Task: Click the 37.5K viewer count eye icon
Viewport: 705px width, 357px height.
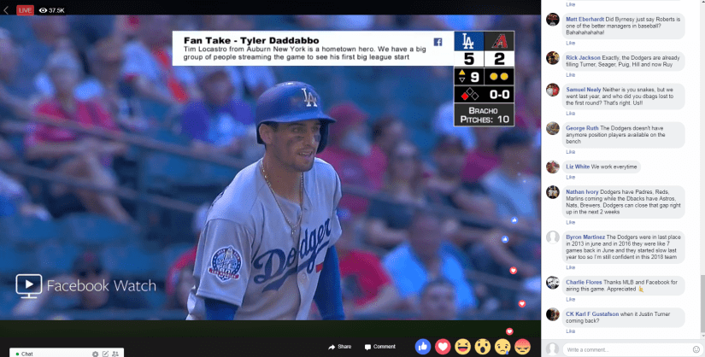Action: point(44,10)
